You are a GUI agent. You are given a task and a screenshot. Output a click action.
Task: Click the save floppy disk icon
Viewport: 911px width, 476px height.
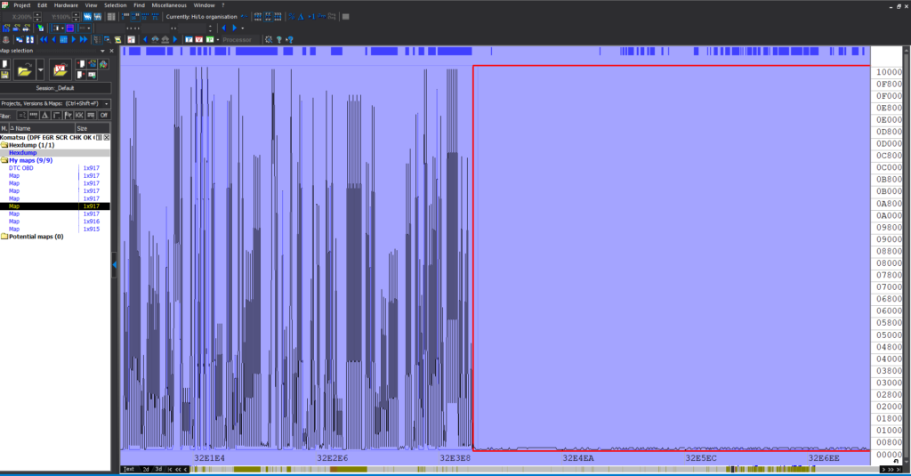pyautogui.click(x=5, y=74)
